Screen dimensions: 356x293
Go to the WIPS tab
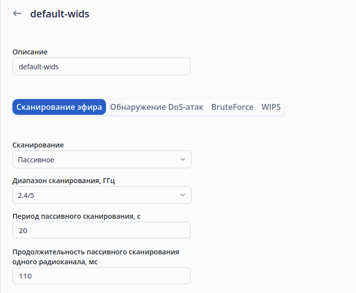click(271, 107)
